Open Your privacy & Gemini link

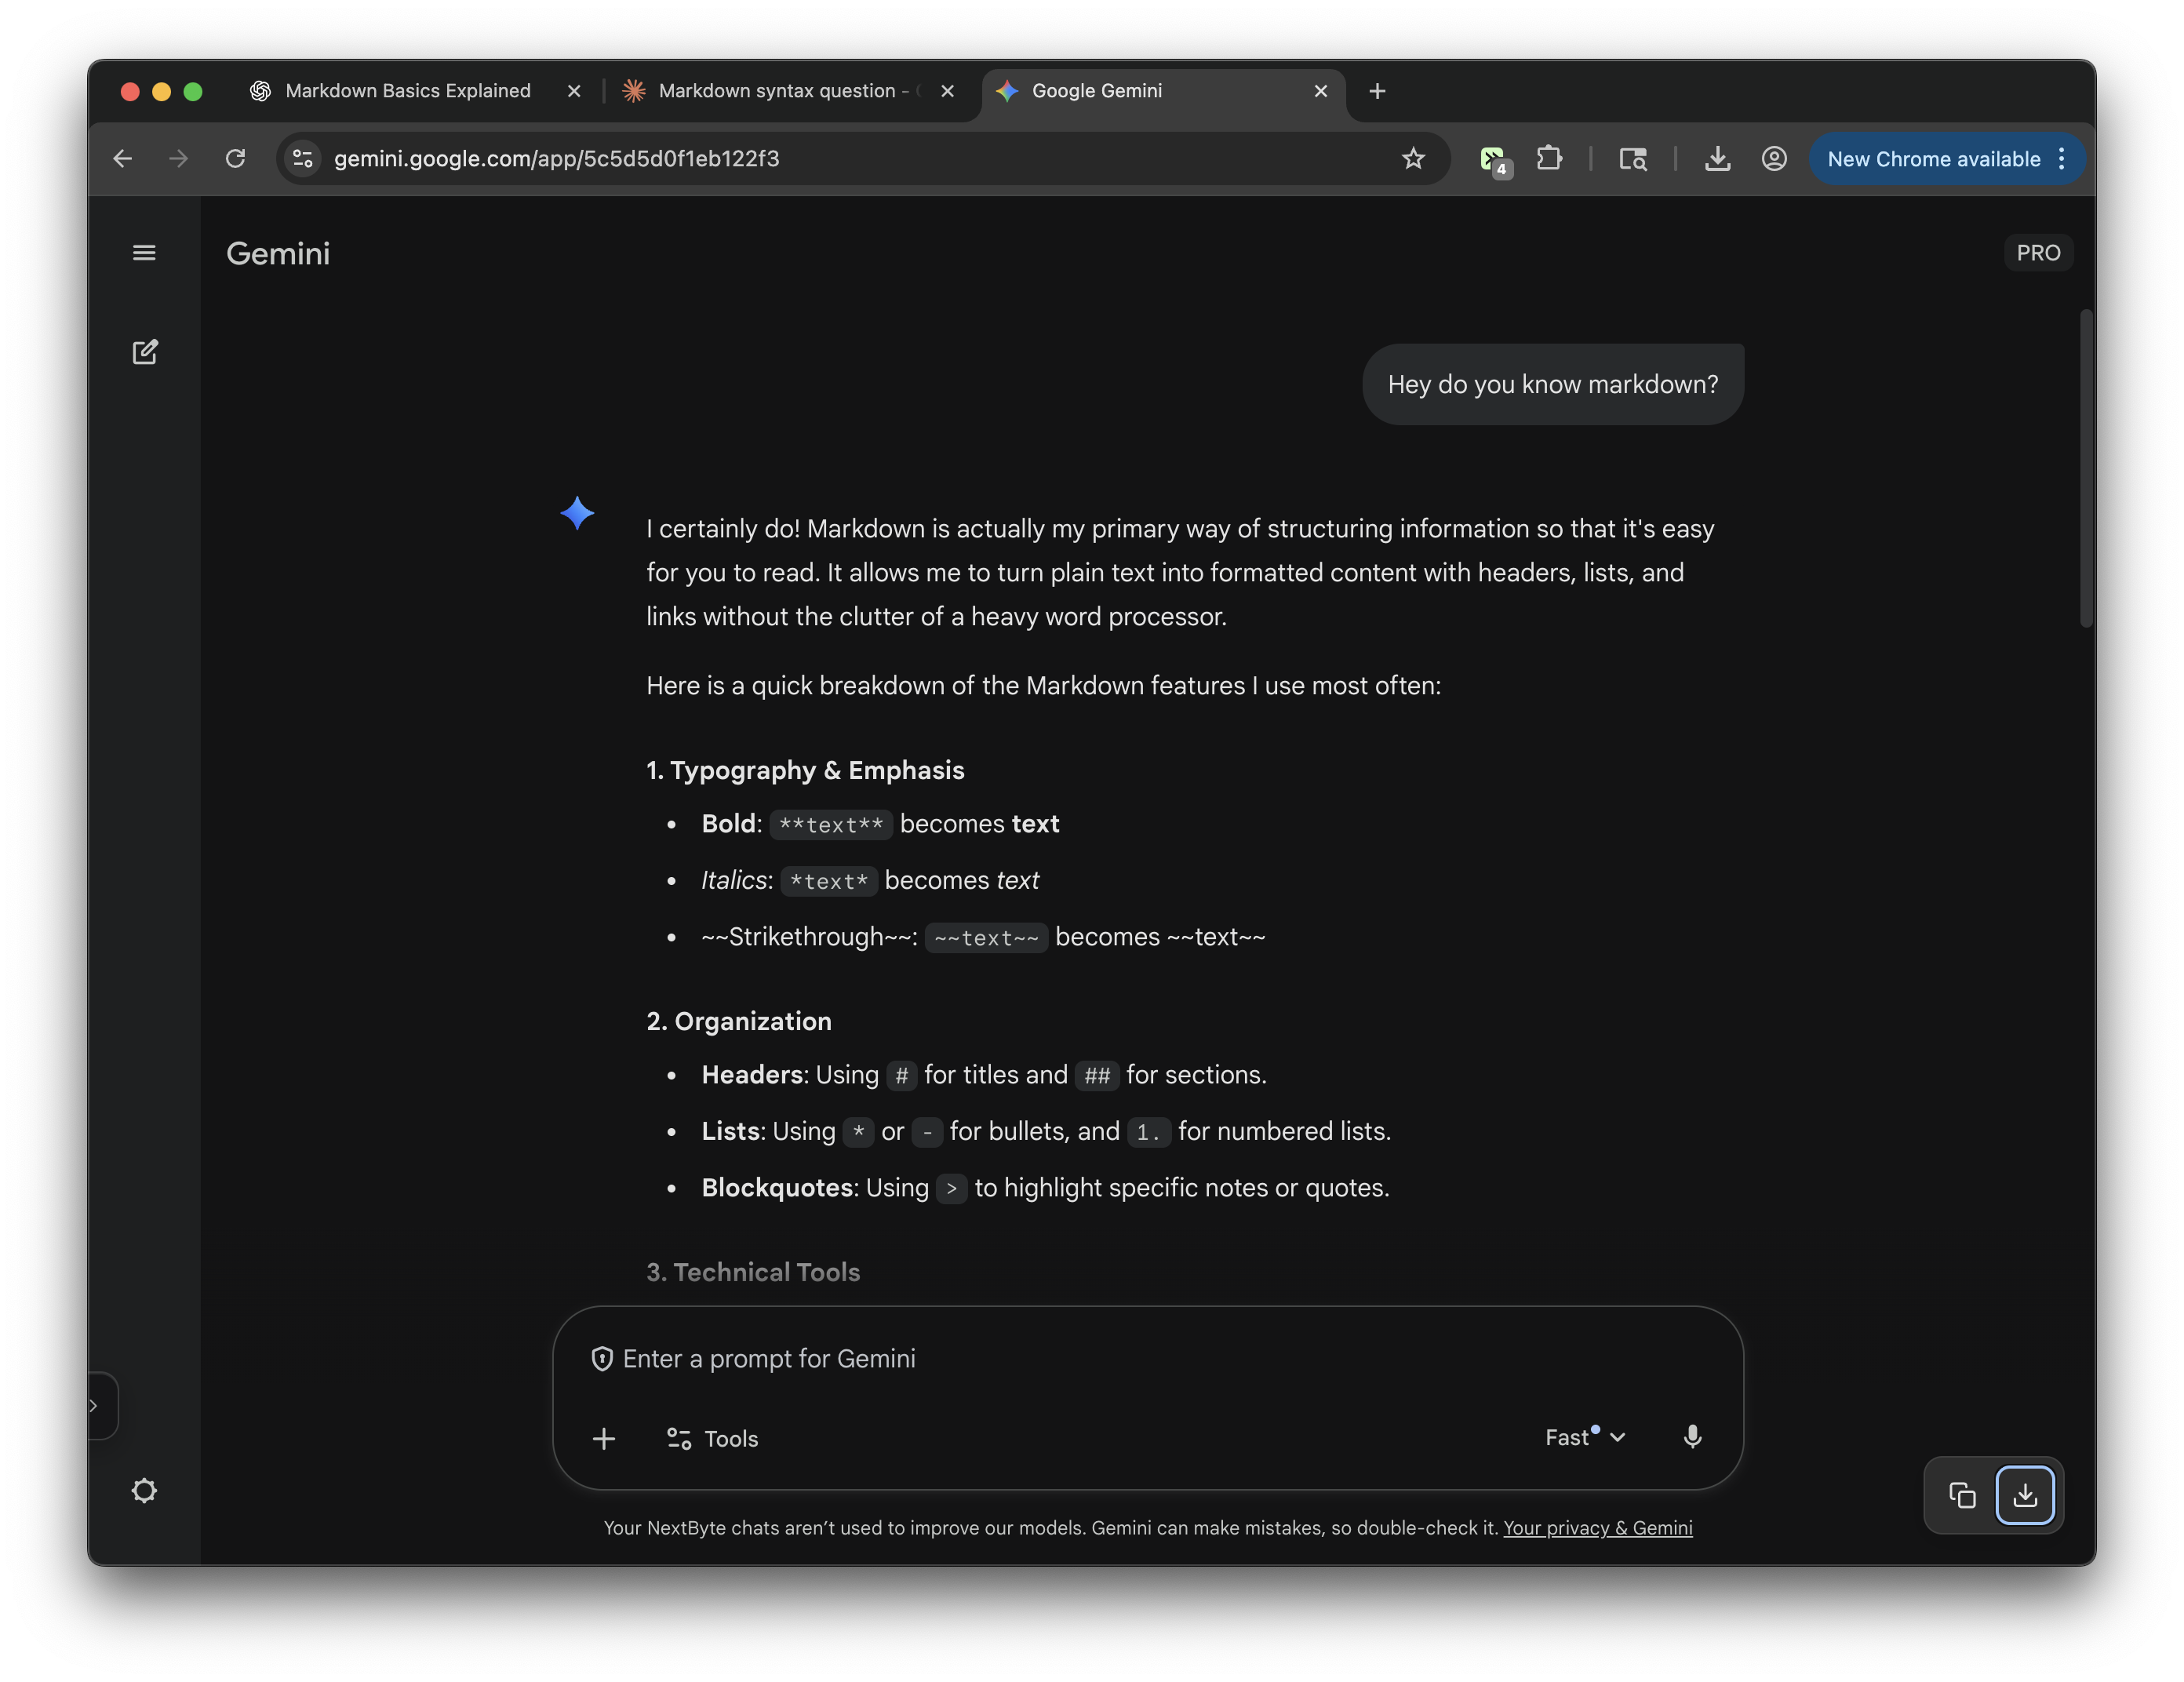(x=1597, y=1528)
